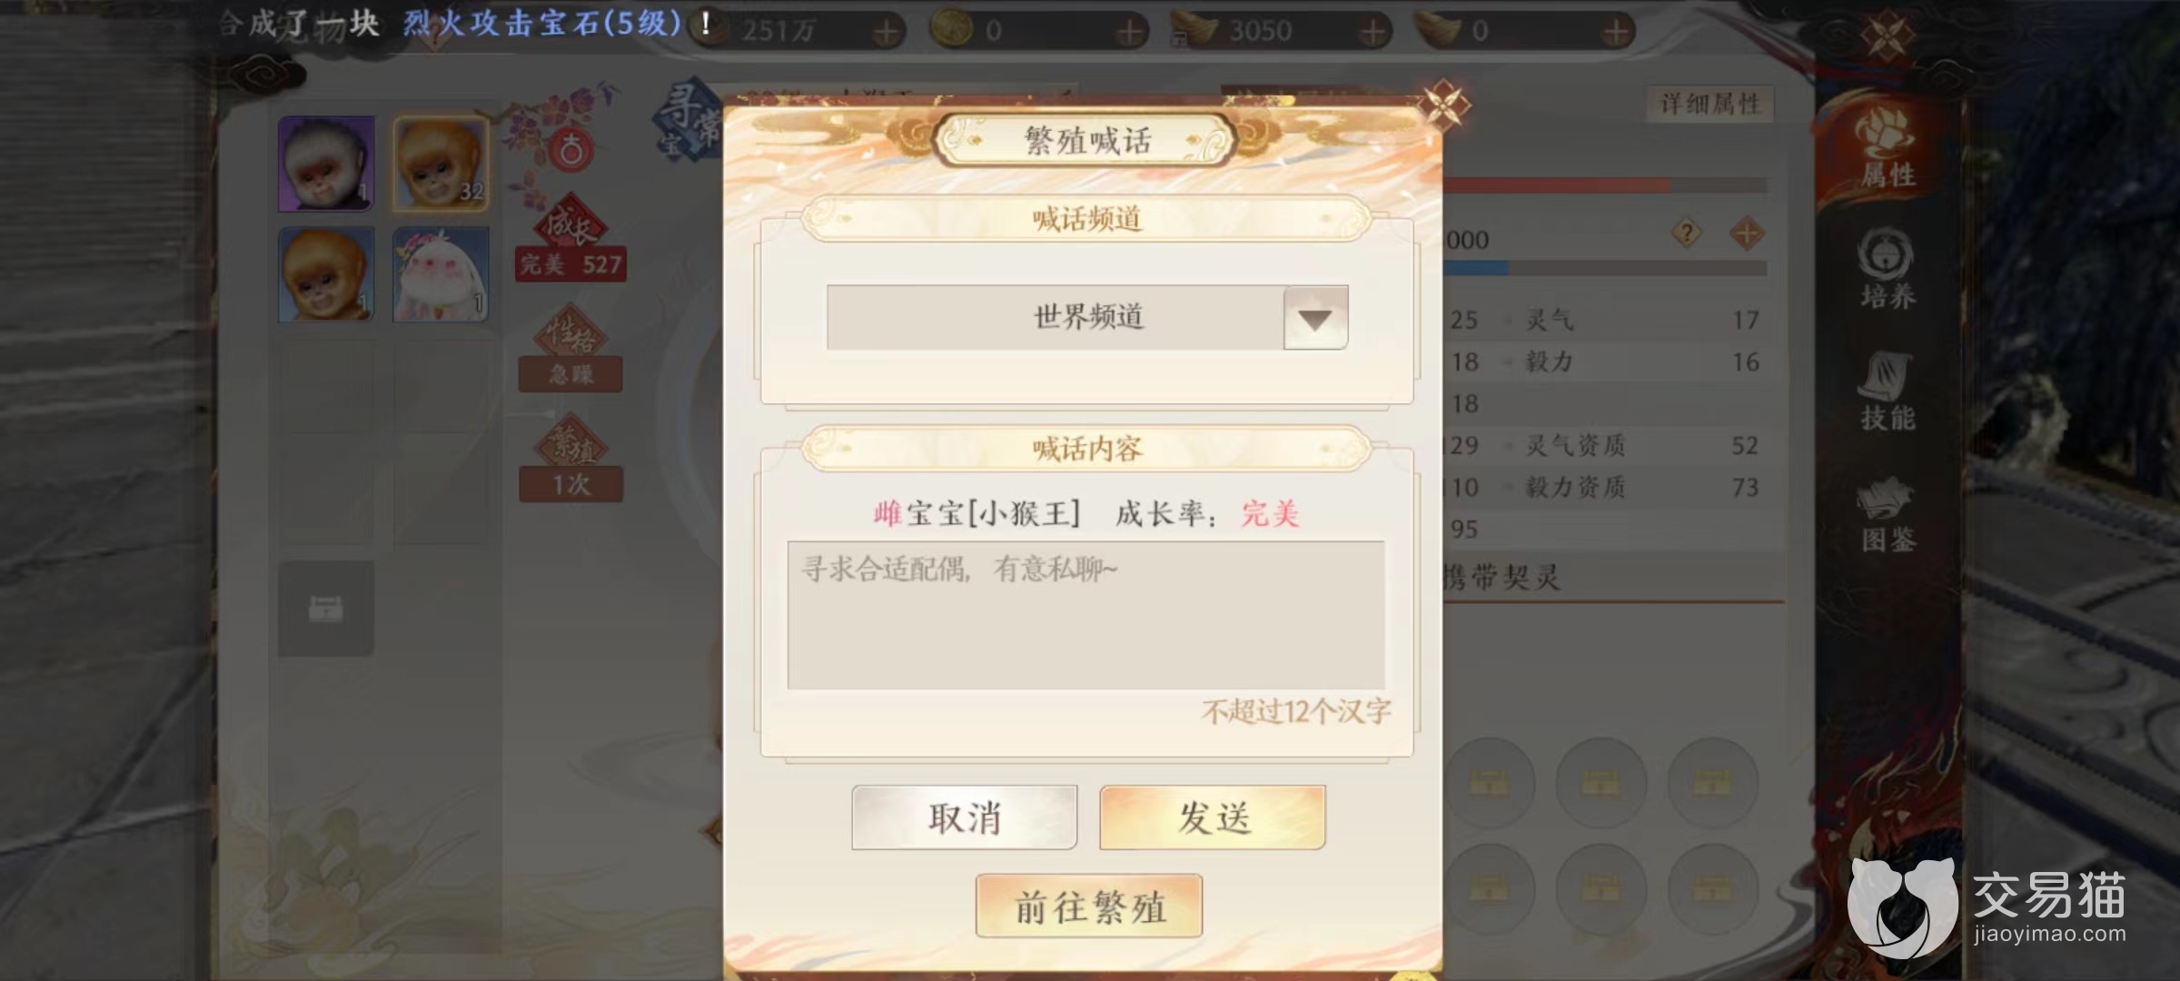Cancel with the 取消 button
2180x981 pixels.
pyautogui.click(x=965, y=817)
